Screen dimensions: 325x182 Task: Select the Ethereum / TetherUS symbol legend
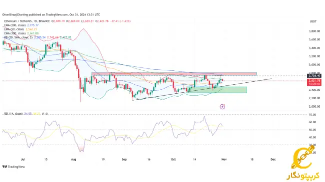pos(27,21)
